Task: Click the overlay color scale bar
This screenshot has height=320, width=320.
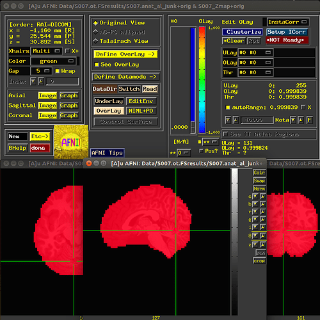Action: pos(202,80)
